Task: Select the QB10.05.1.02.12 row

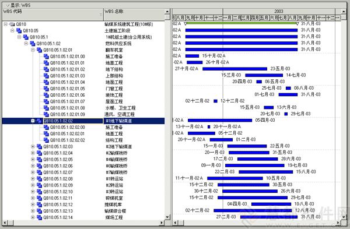Action: (x=83, y=205)
